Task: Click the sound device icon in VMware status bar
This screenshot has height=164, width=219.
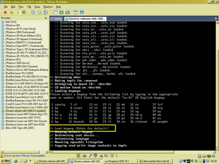Action: coord(213,156)
